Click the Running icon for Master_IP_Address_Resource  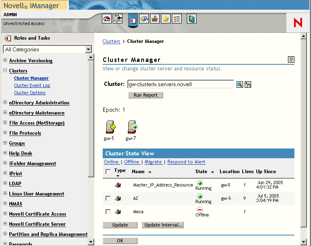pyautogui.click(x=200, y=183)
